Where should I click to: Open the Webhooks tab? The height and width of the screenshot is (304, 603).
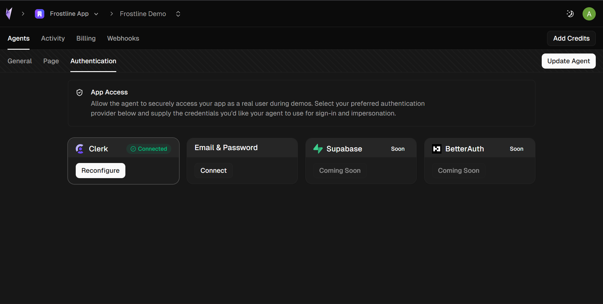(x=123, y=38)
